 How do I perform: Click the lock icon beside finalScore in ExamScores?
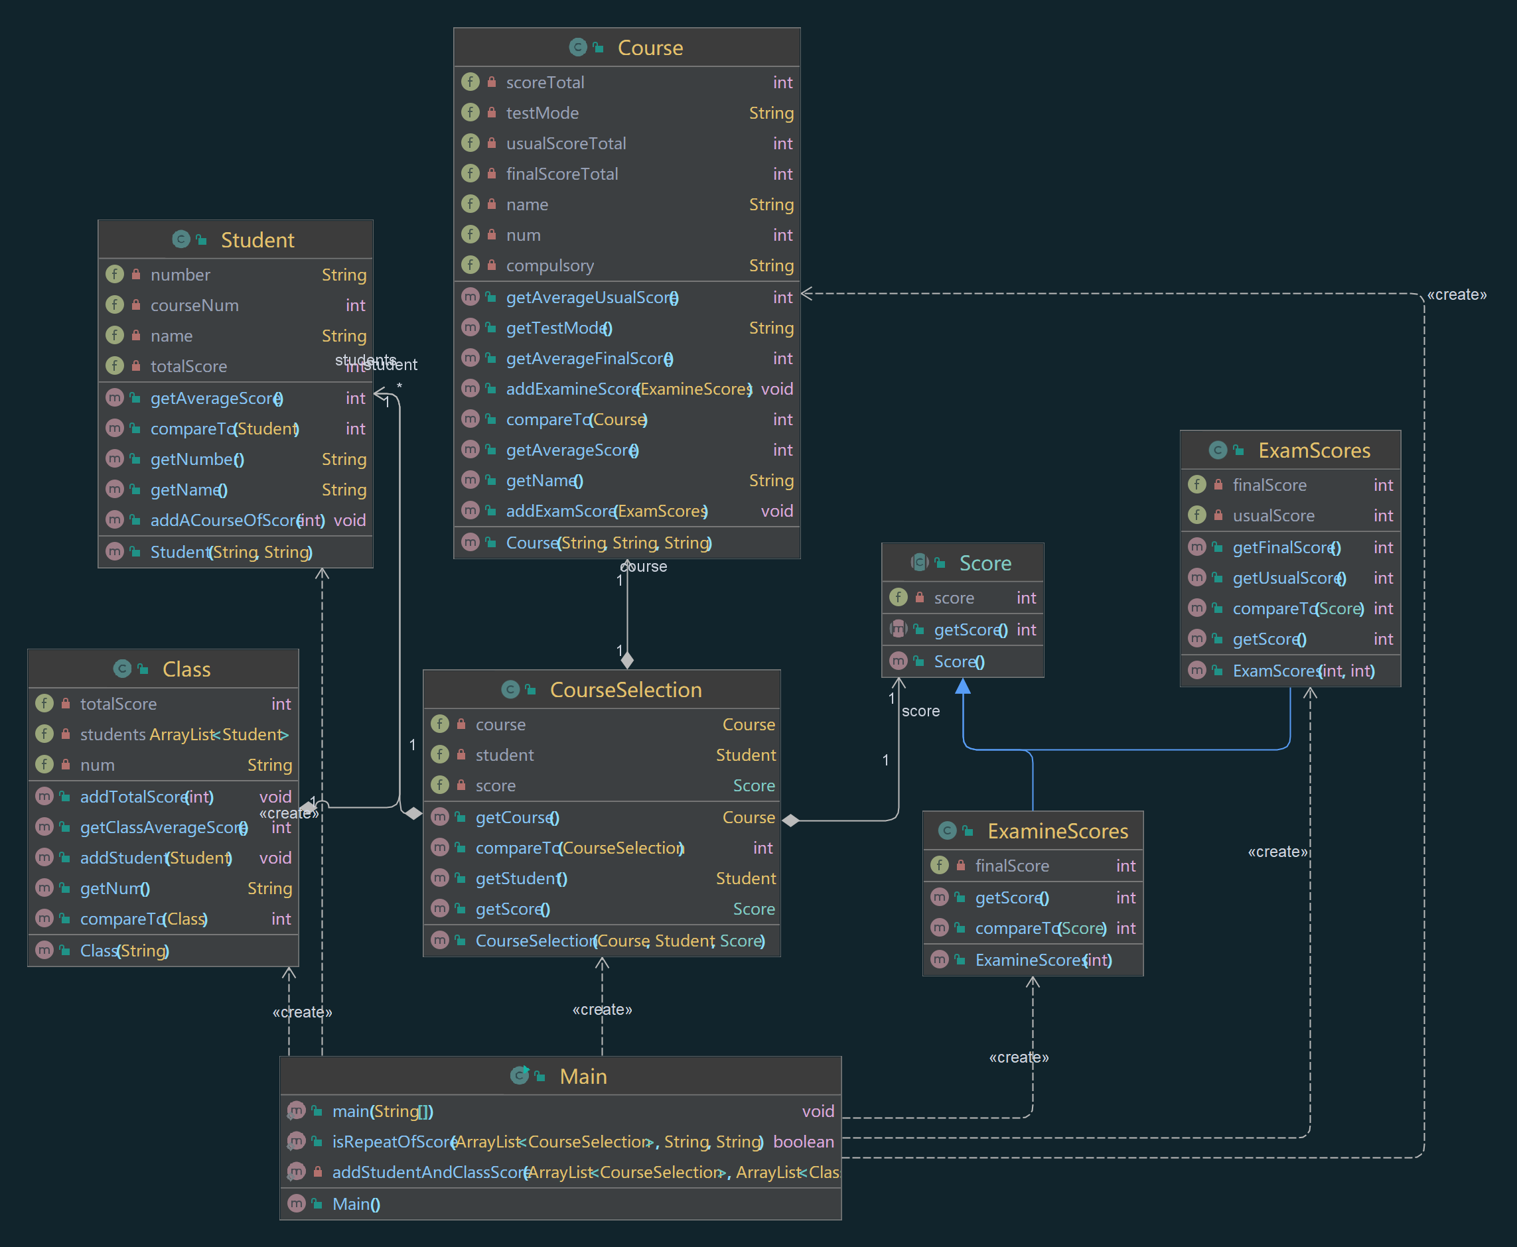[1218, 485]
